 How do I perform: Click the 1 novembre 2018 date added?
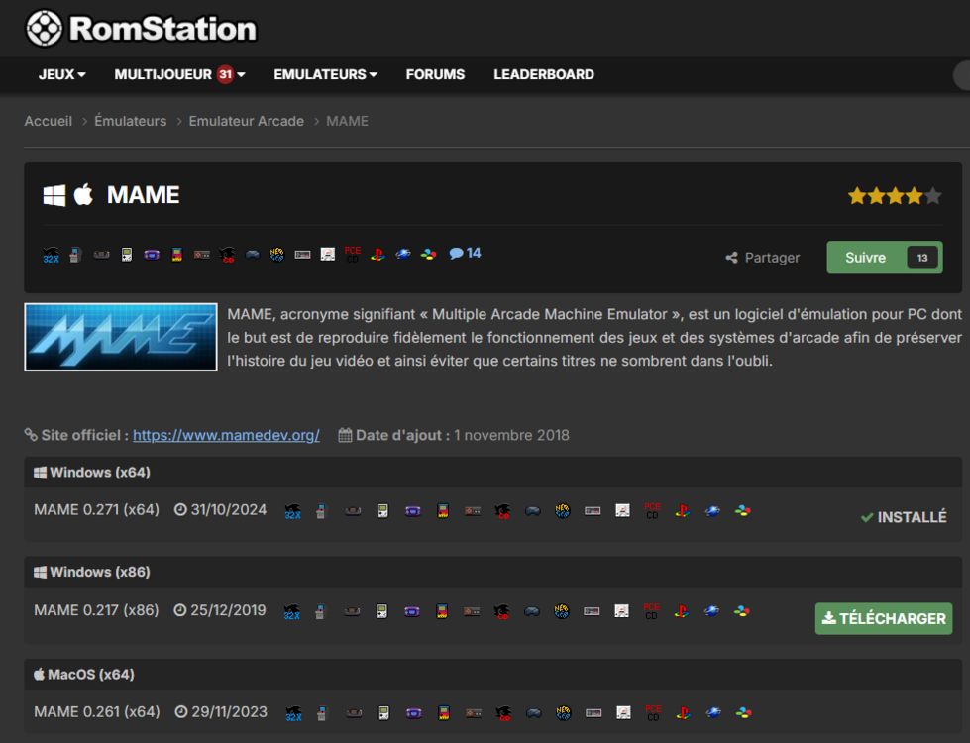[x=511, y=435]
